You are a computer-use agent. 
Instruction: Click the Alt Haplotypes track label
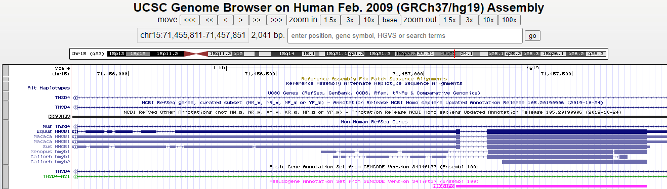tap(49, 88)
